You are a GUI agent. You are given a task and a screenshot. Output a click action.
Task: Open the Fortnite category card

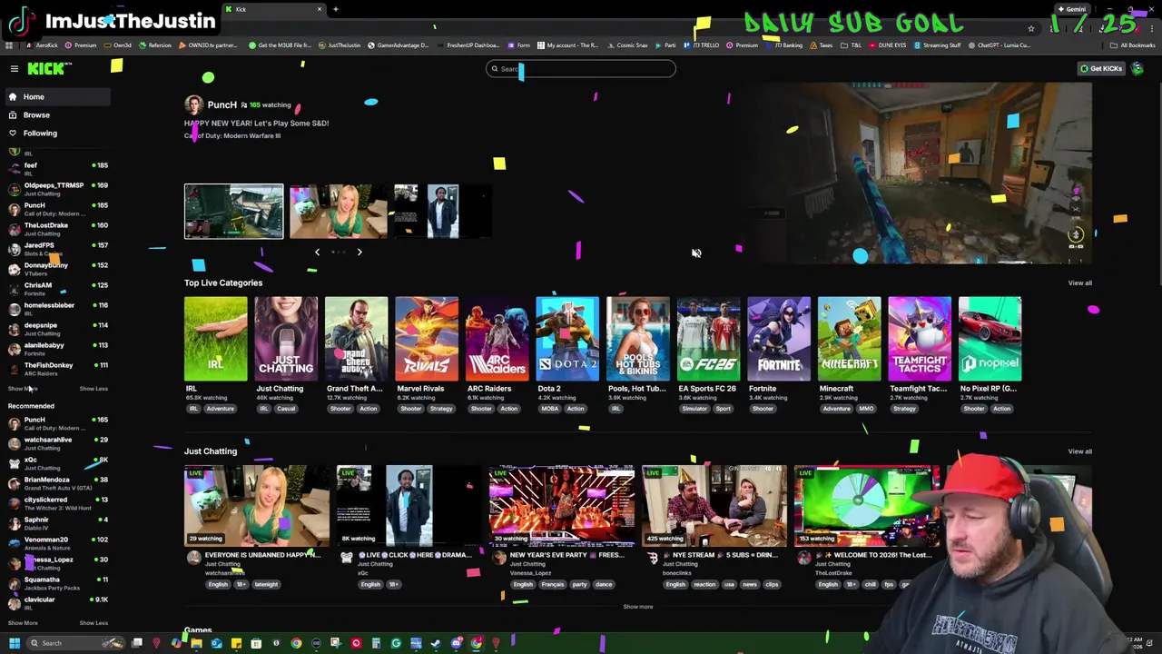(779, 339)
